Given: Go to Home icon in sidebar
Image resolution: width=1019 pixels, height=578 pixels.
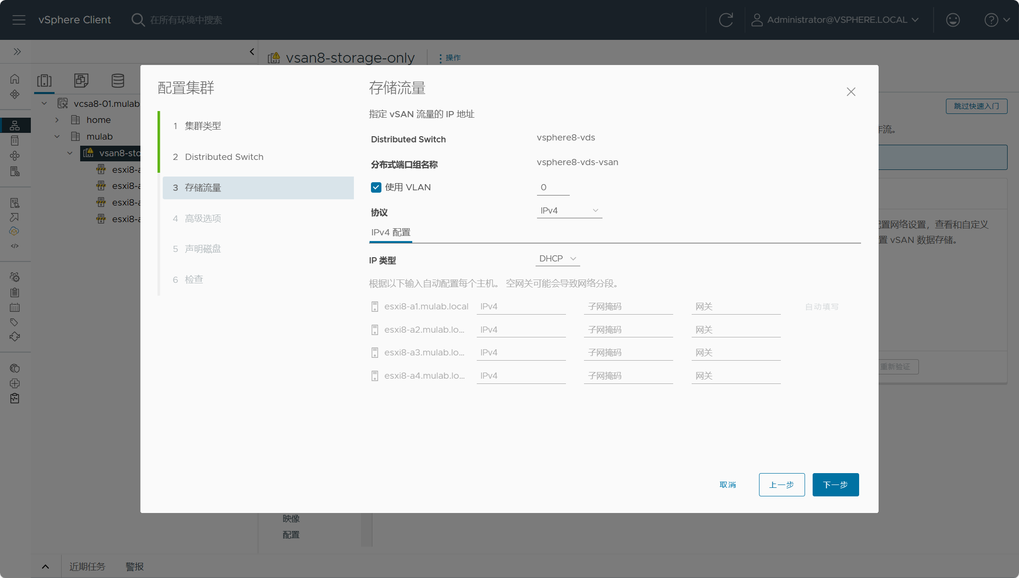Looking at the screenshot, I should tap(15, 79).
